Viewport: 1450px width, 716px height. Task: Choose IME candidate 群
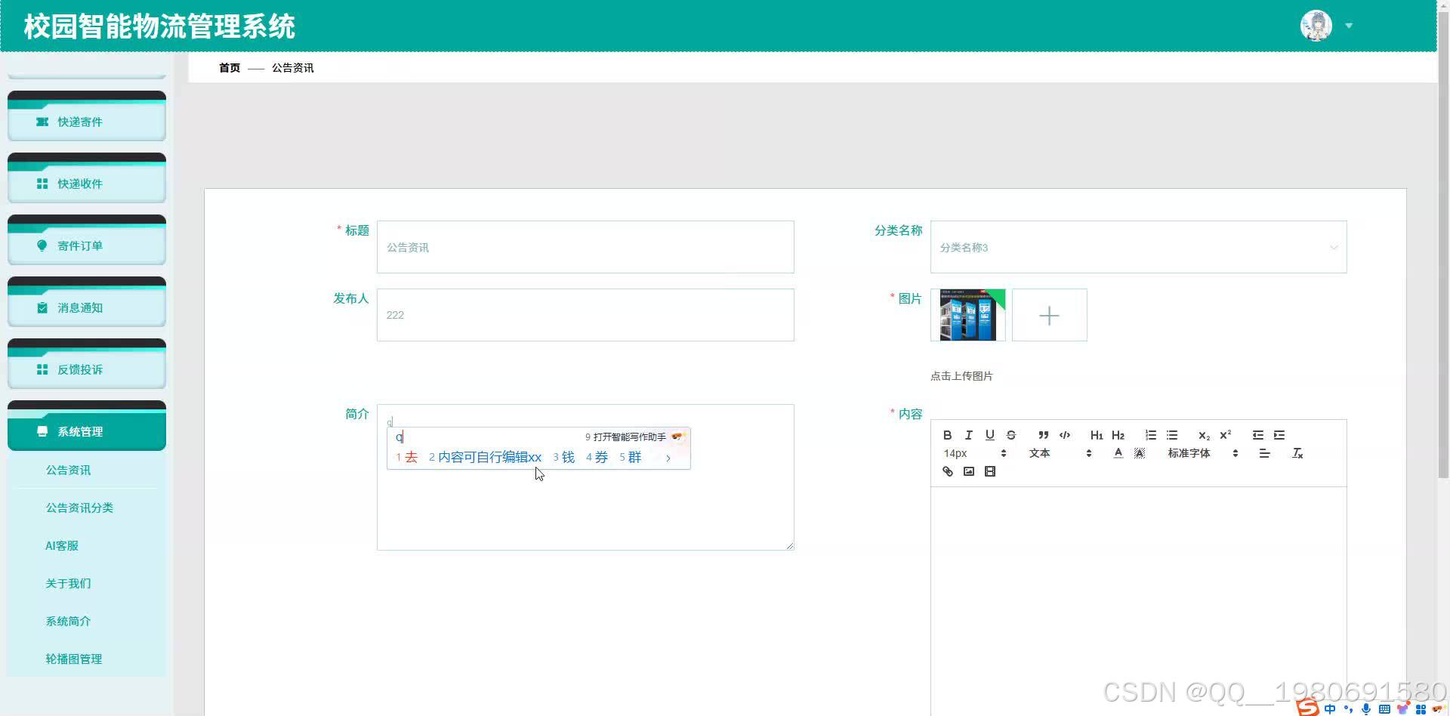631,457
